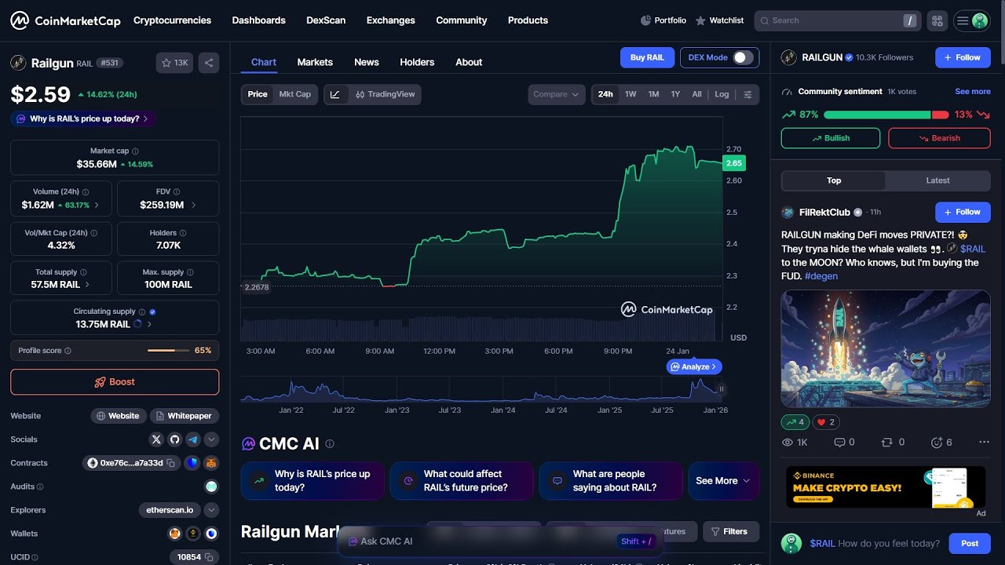Open the About tab
The width and height of the screenshot is (1005, 565).
(x=469, y=62)
